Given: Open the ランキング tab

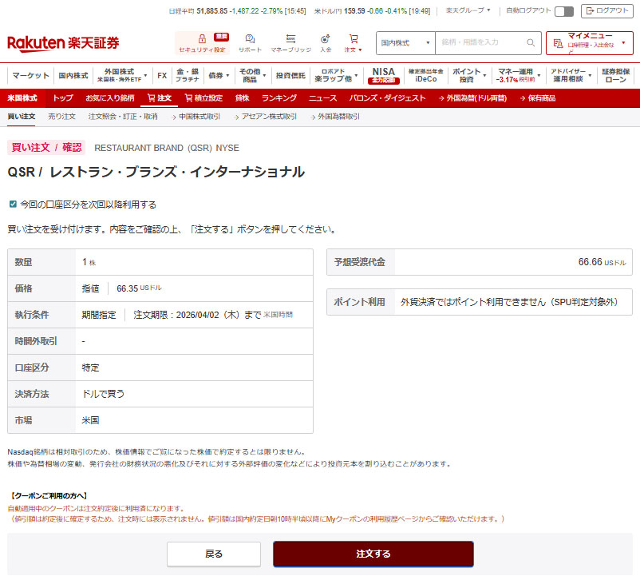Looking at the screenshot, I should (279, 97).
